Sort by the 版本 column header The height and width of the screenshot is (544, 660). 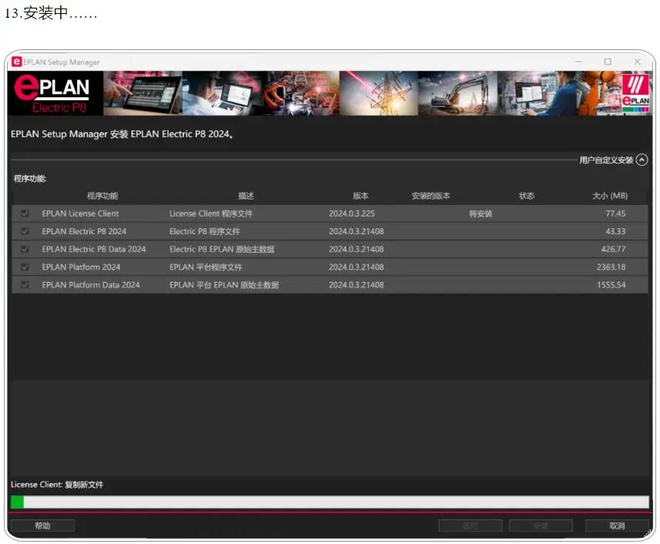point(361,196)
